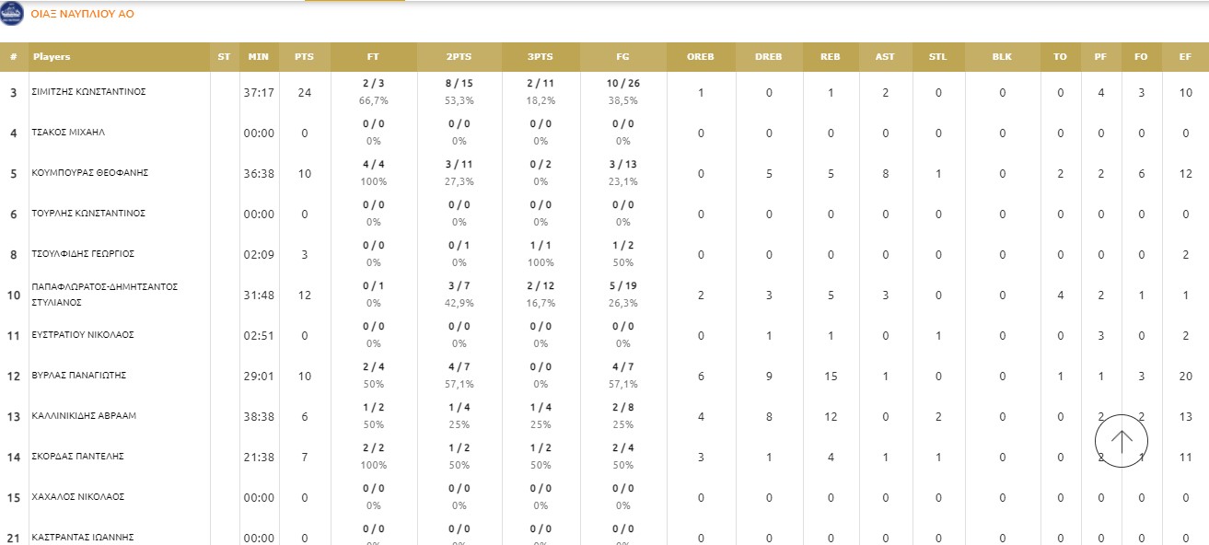Sort by the STL column header
1209x545 pixels.
[937, 57]
